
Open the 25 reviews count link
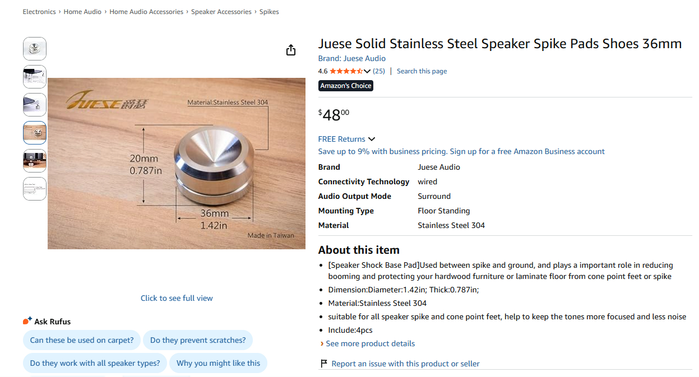(x=379, y=71)
